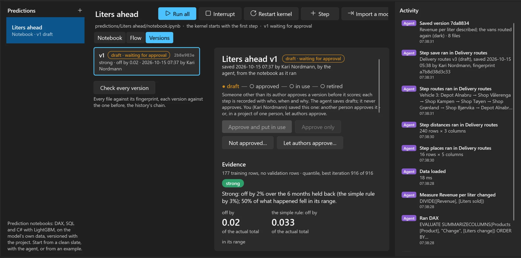Viewport: 521px width, 258px height.
Task: Click Agent badge beside Data loaded
Action: click(409, 171)
